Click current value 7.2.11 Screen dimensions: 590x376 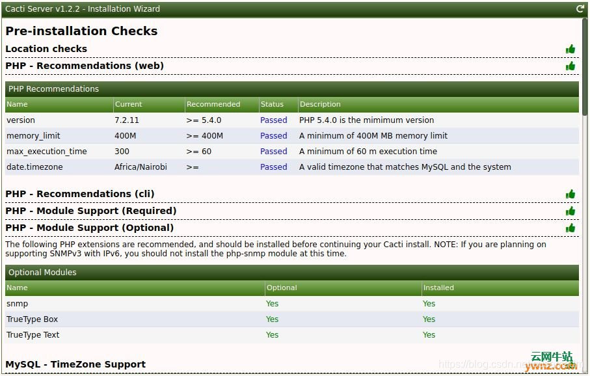(127, 120)
